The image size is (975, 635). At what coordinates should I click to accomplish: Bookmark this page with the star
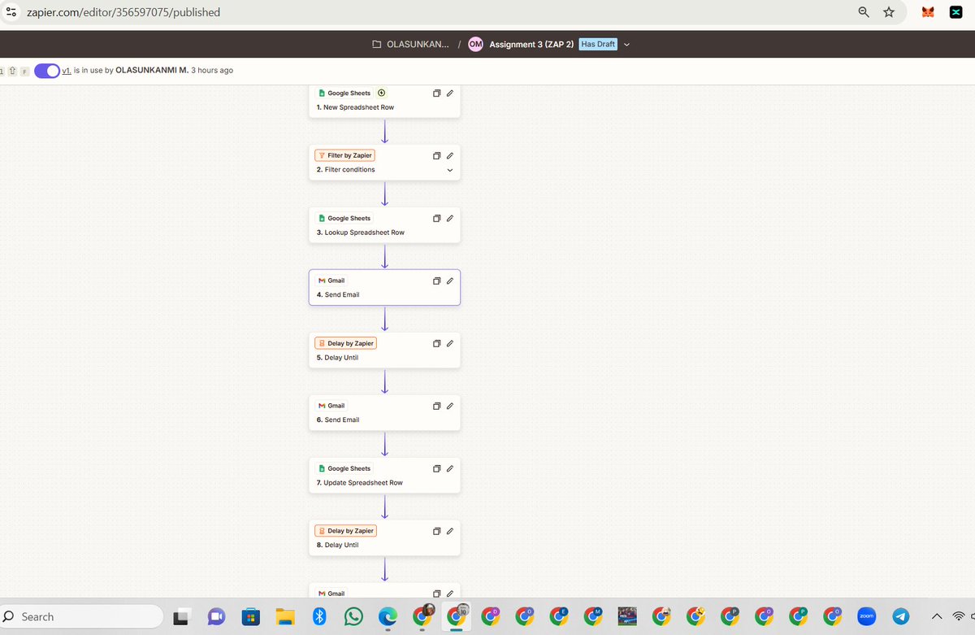pos(889,12)
